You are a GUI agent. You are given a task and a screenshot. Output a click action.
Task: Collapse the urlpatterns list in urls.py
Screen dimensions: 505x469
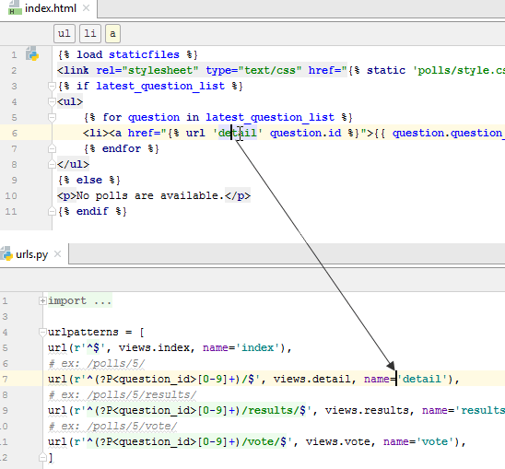pyautogui.click(x=42, y=332)
